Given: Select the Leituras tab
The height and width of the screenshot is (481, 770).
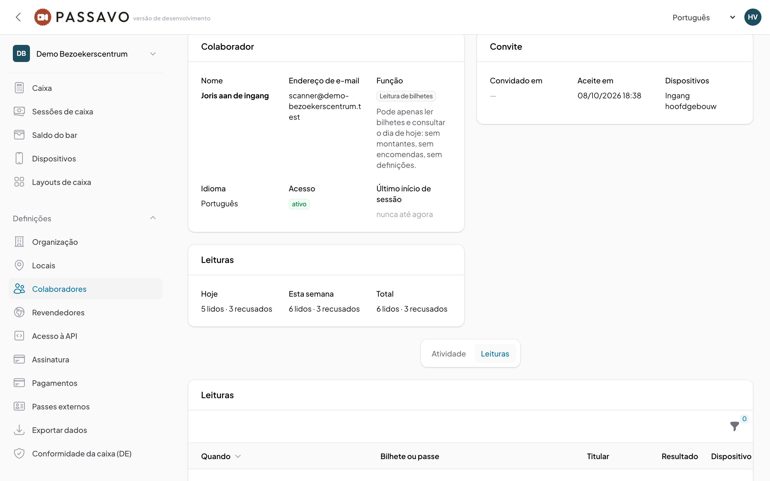Looking at the screenshot, I should coord(495,354).
